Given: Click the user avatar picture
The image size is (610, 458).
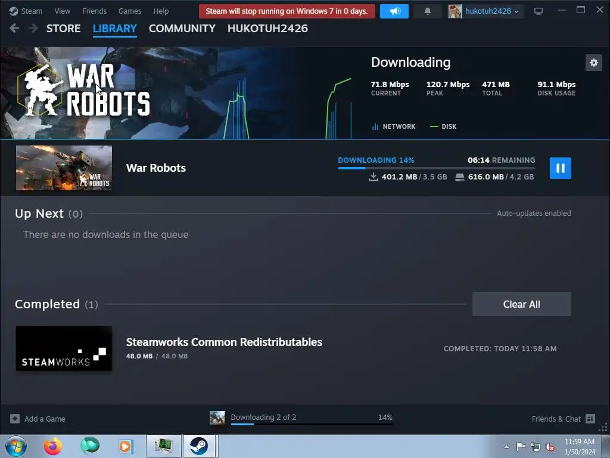Looking at the screenshot, I should pyautogui.click(x=455, y=11).
